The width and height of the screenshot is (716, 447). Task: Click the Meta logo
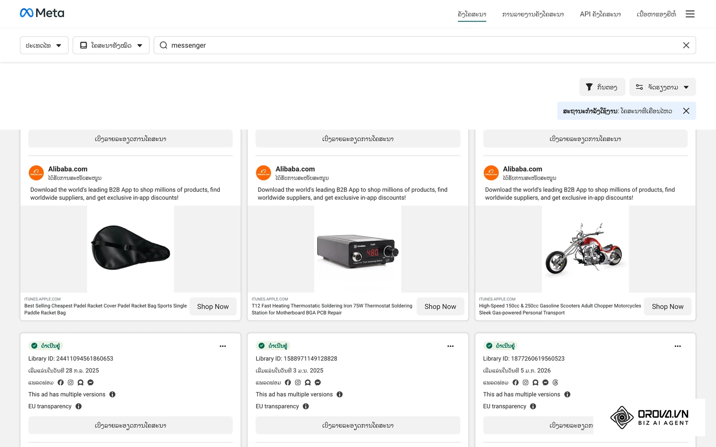[42, 13]
